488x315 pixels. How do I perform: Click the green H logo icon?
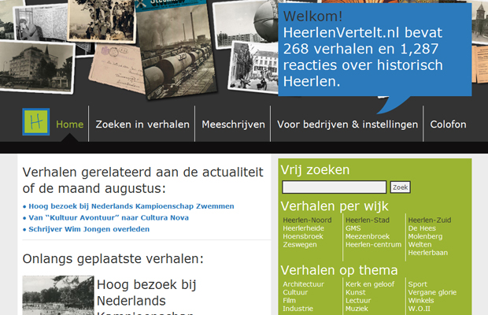(x=35, y=122)
